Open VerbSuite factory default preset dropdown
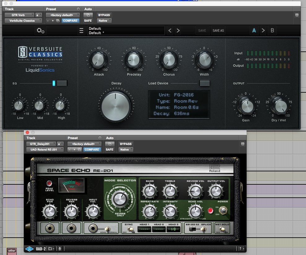 63,15
